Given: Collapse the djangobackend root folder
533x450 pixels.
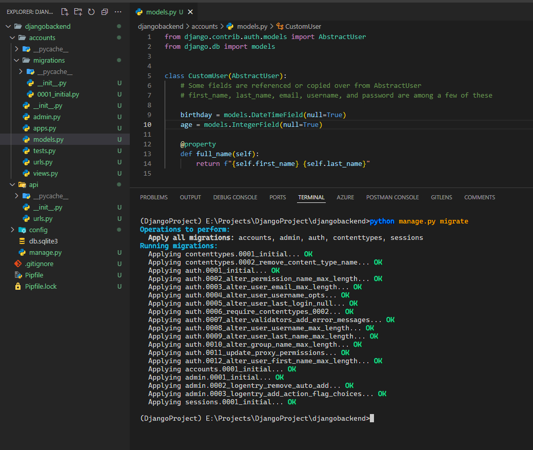Looking at the screenshot, I should pos(48,26).
